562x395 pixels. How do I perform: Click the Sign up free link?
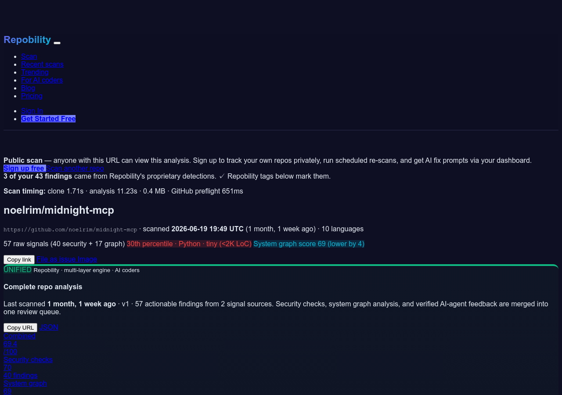click(25, 168)
